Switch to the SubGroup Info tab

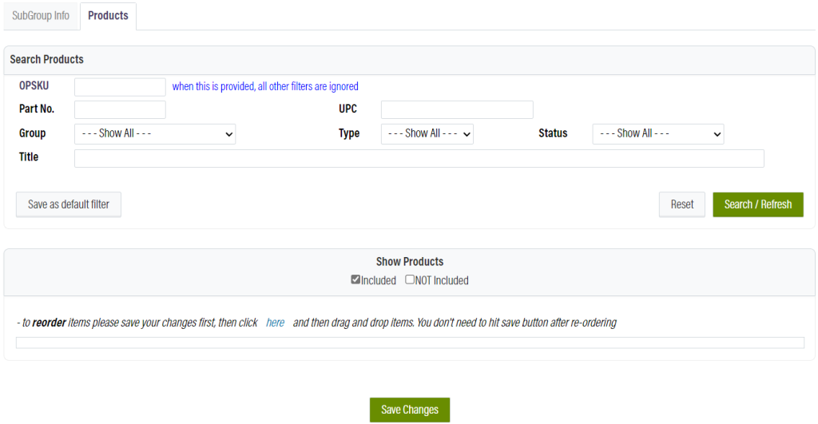click(x=41, y=16)
